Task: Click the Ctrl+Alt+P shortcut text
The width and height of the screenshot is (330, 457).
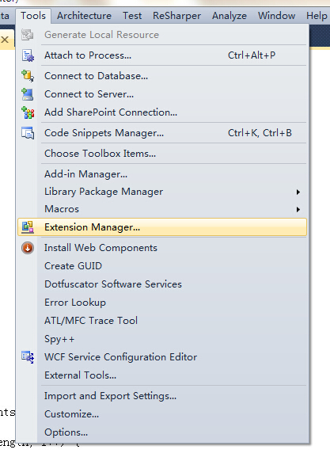Action: tap(252, 55)
